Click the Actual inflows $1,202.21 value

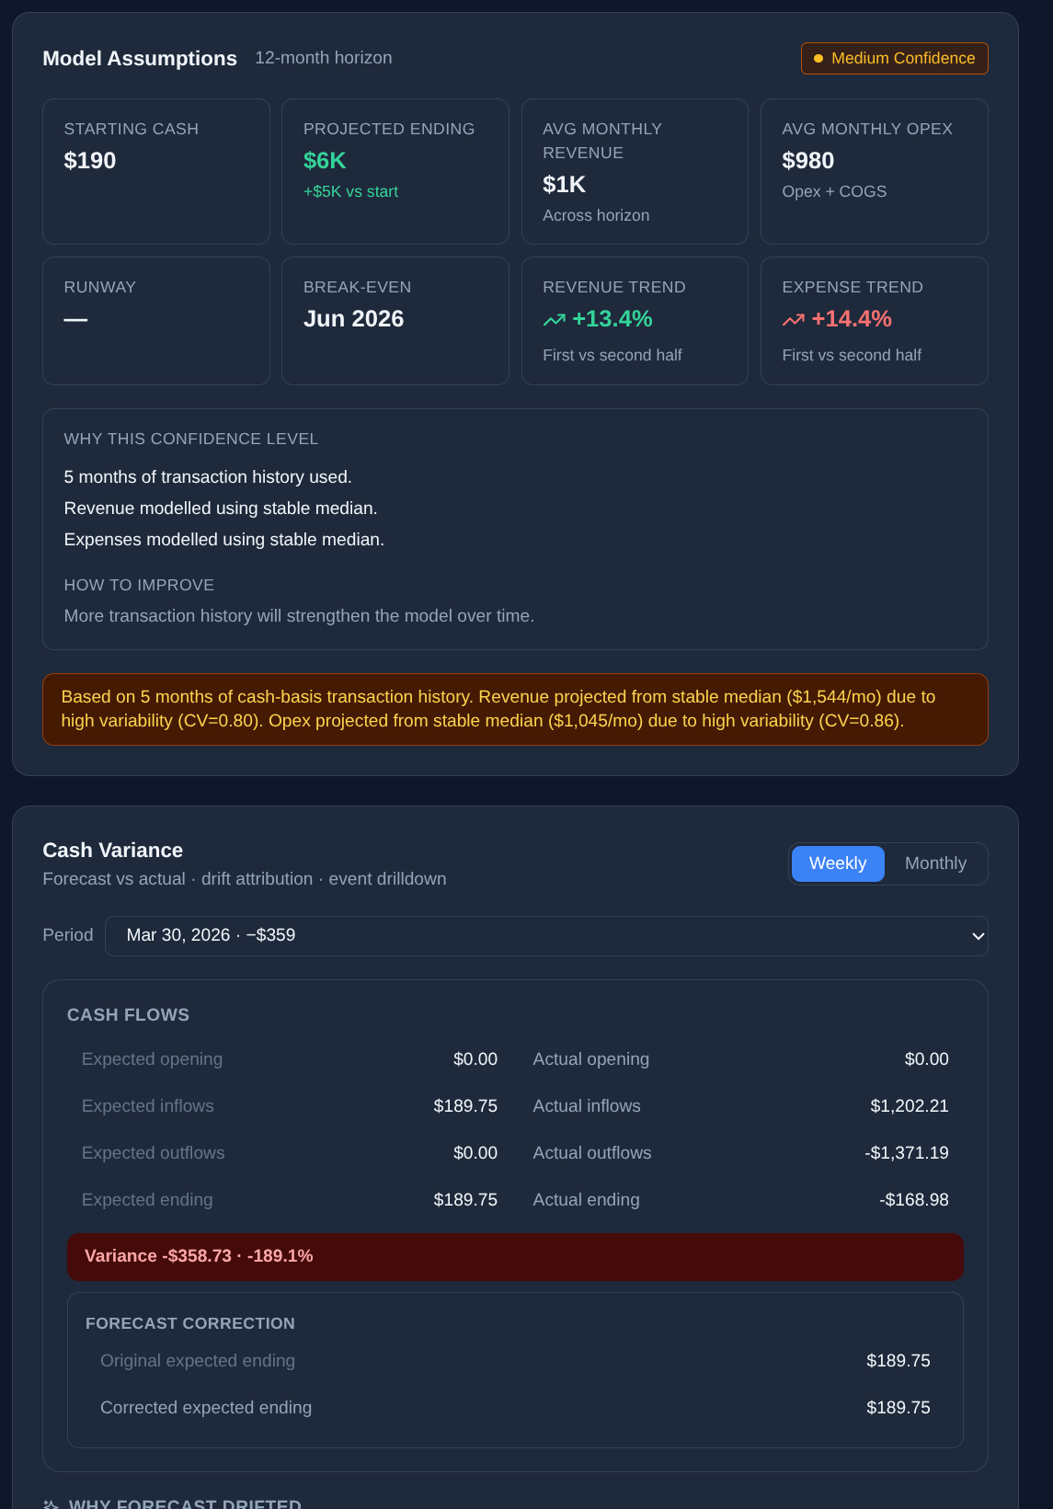[910, 1106]
